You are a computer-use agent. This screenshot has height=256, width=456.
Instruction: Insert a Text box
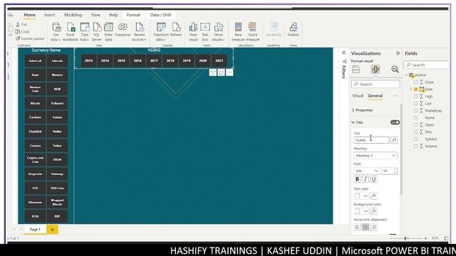205,31
